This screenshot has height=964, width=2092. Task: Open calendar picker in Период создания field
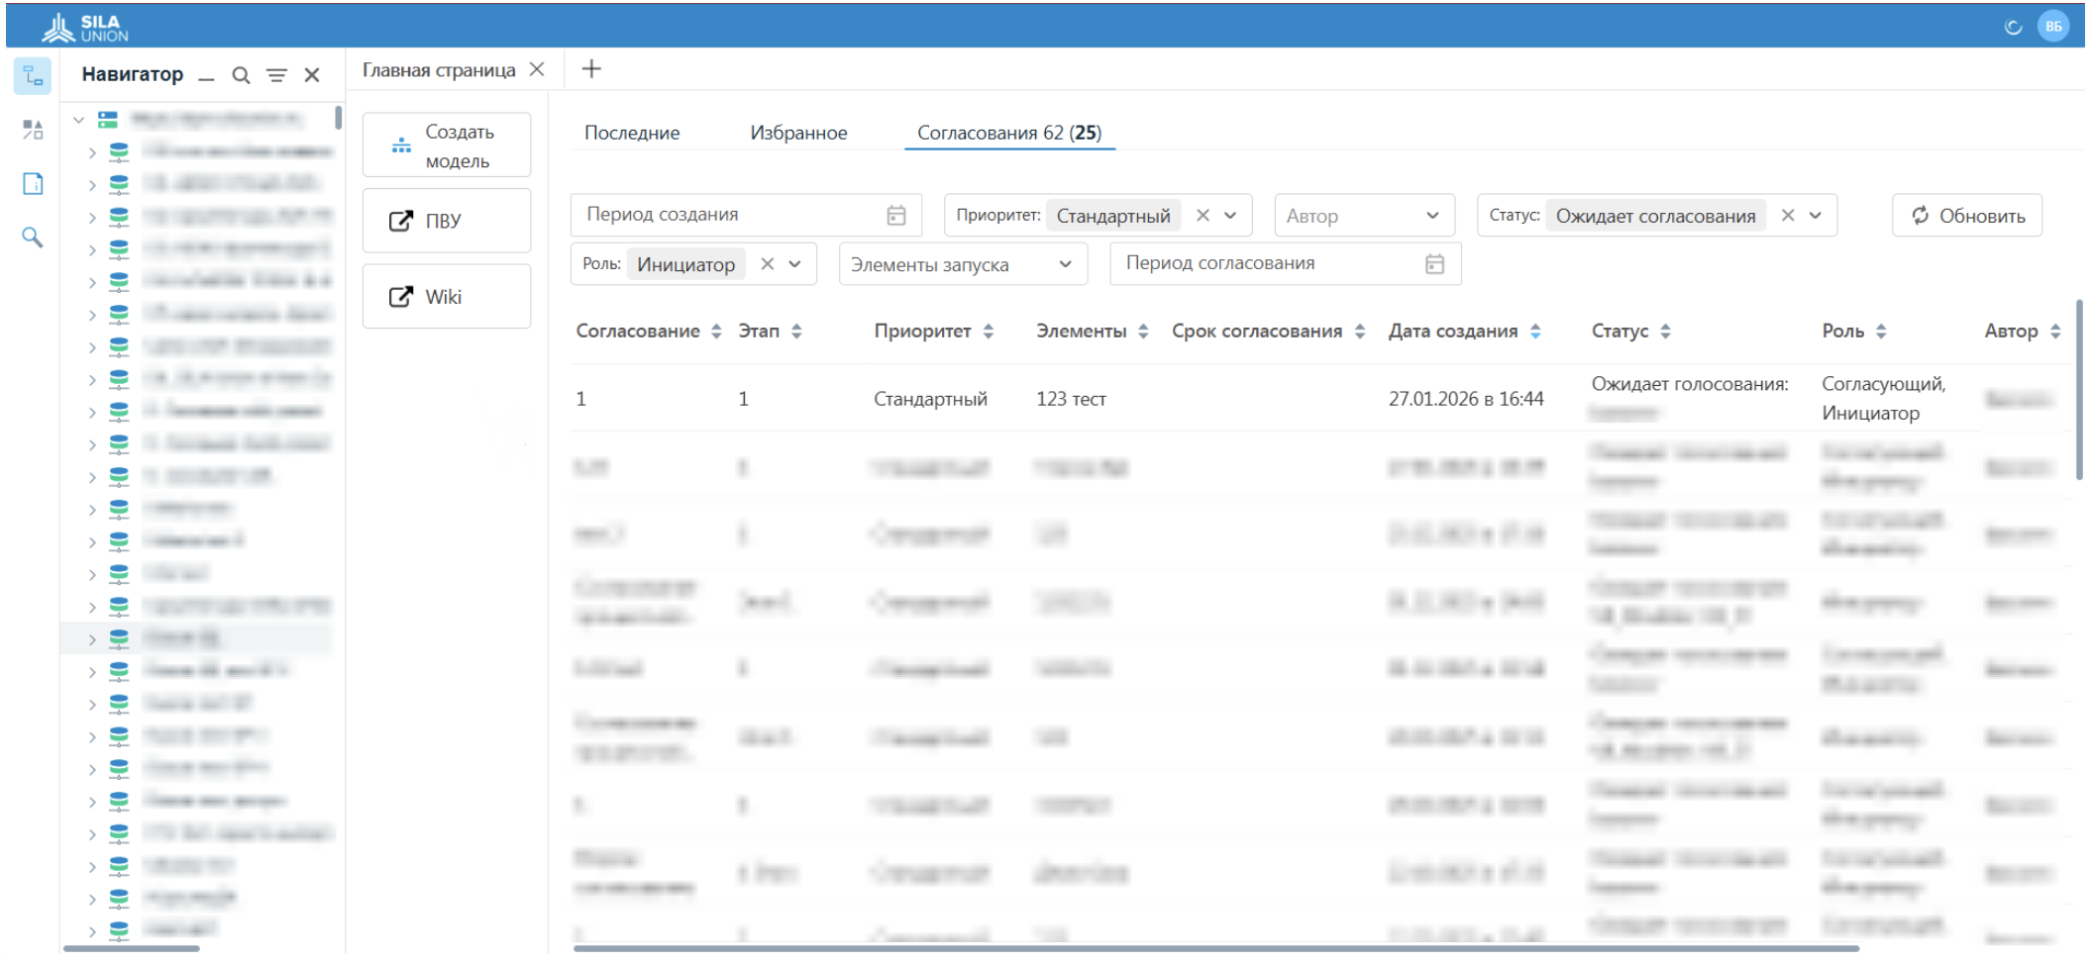point(896,214)
